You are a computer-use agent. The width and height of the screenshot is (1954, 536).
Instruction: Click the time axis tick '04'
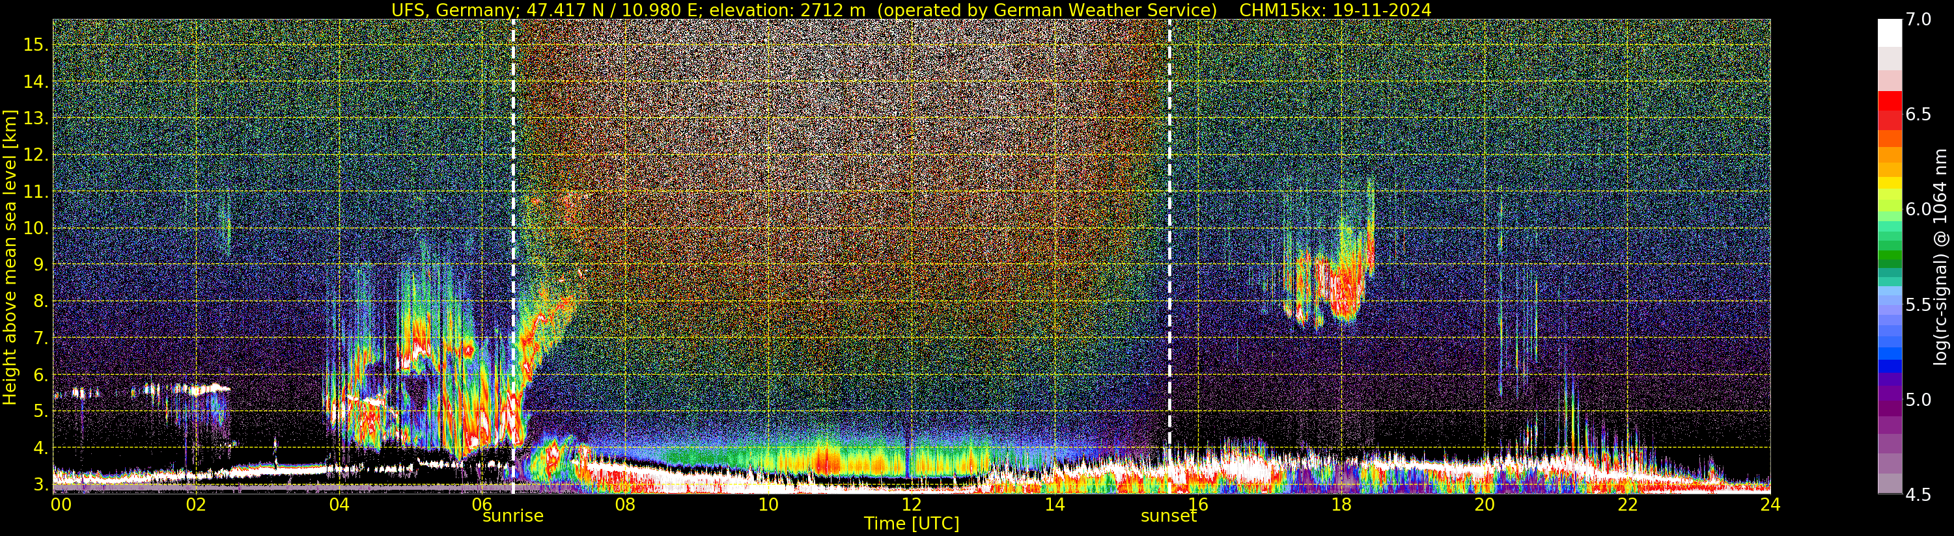[x=339, y=504]
